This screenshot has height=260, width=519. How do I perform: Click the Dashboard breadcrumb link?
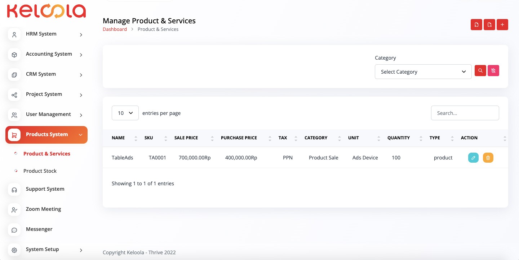tap(115, 29)
